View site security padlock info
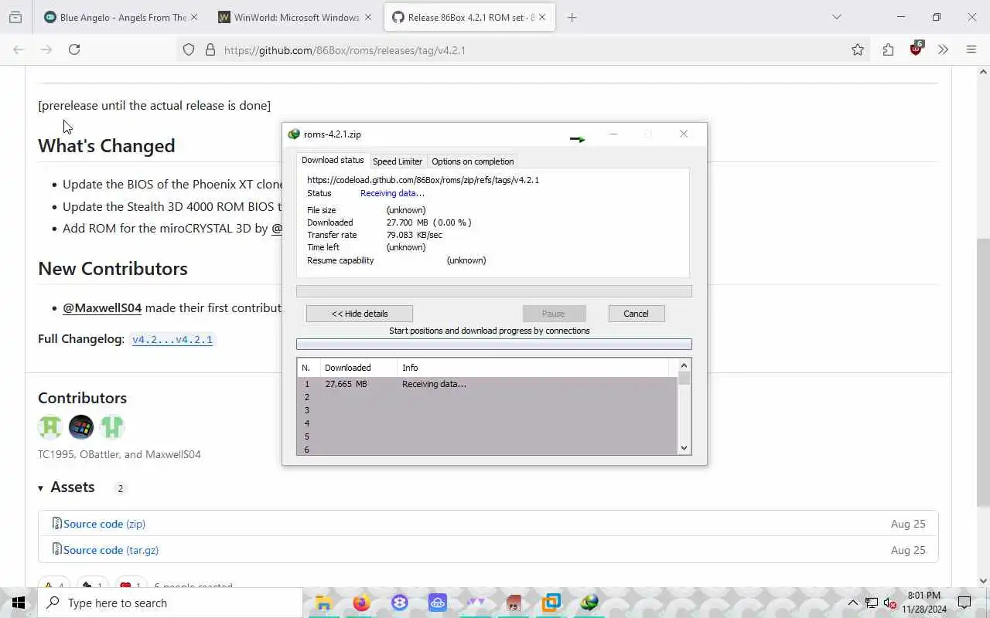The image size is (990, 618). click(x=210, y=49)
